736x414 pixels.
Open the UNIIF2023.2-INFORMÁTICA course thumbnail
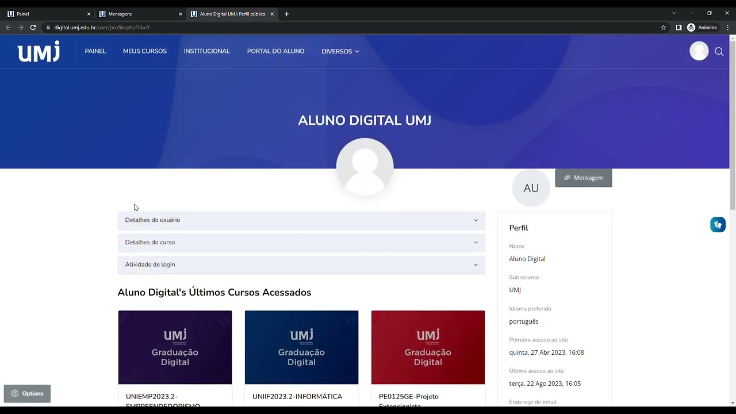301,347
